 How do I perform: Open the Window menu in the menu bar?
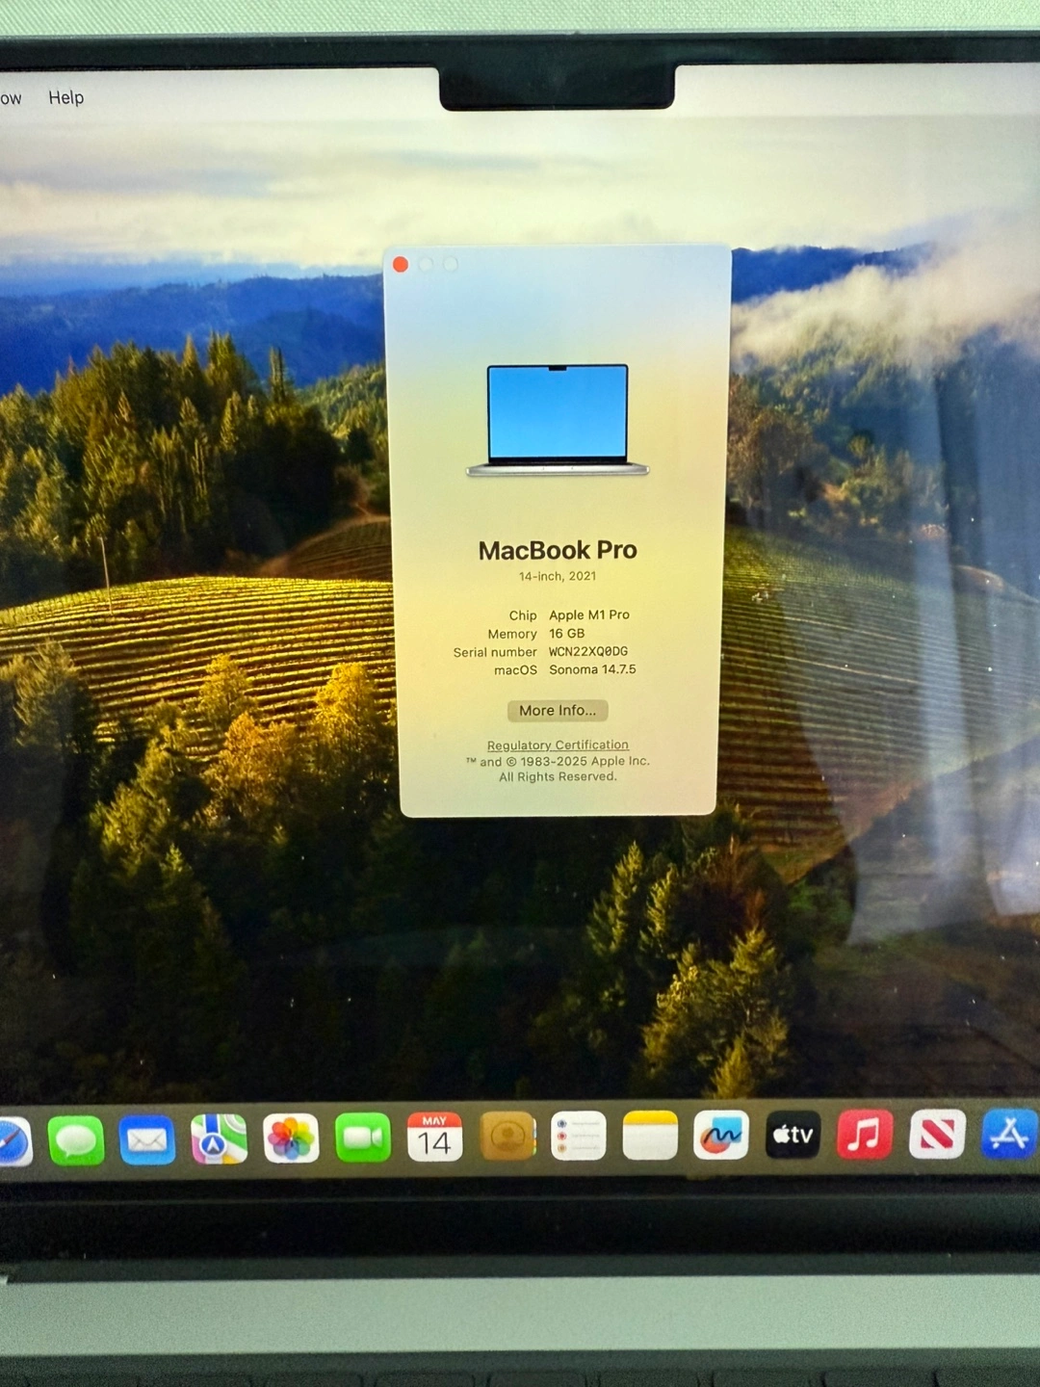(x=10, y=97)
